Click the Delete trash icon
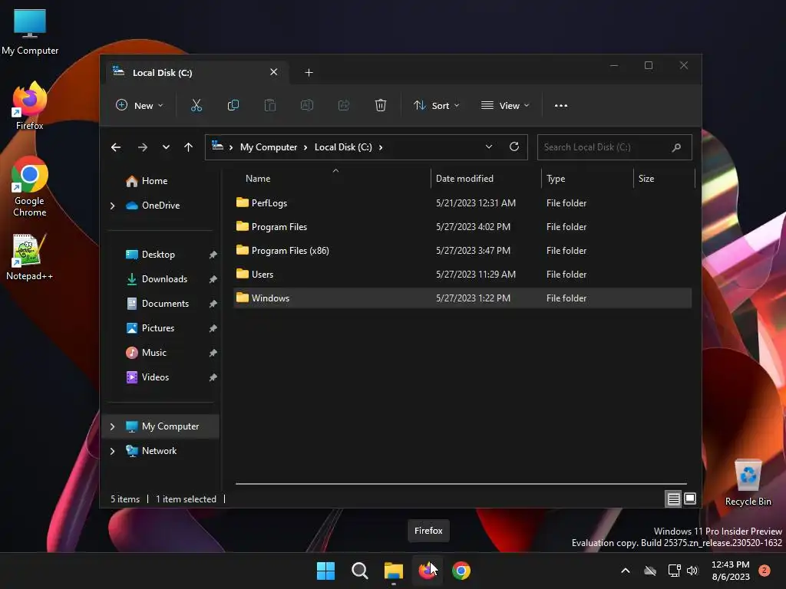Screen dimensions: 786x589 [381, 105]
